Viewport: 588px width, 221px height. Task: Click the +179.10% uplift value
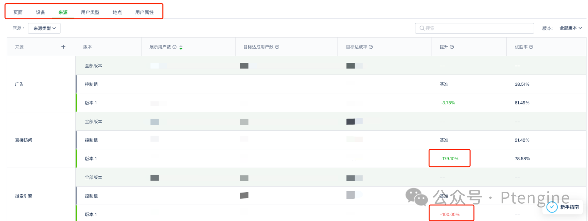click(449, 158)
